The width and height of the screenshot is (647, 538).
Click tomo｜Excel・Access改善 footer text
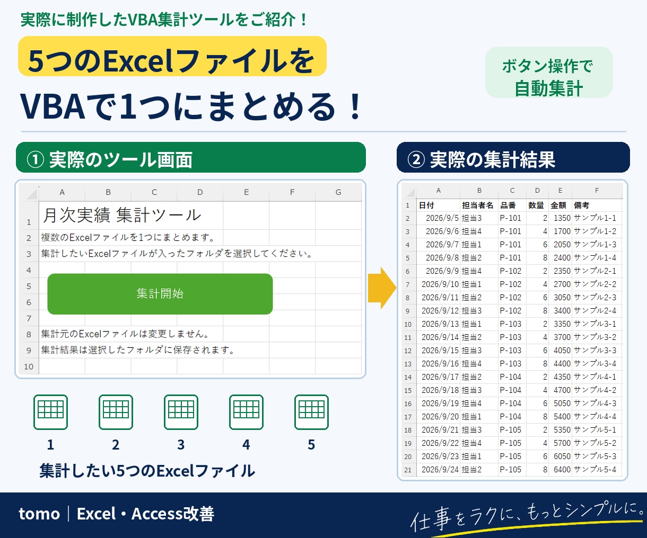pos(116,514)
